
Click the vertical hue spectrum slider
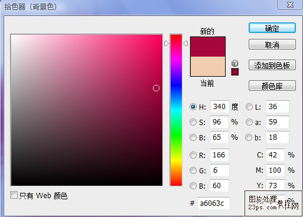click(x=176, y=110)
